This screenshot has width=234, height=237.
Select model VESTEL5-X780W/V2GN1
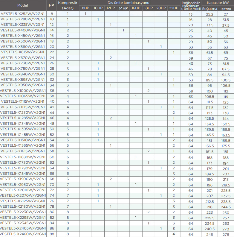tap(23, 69)
